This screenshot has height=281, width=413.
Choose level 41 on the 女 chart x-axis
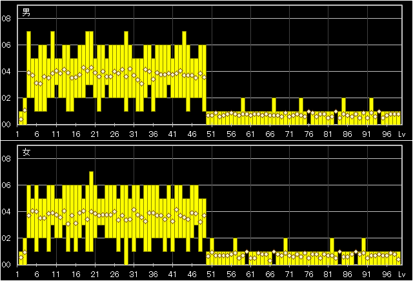click(172, 275)
